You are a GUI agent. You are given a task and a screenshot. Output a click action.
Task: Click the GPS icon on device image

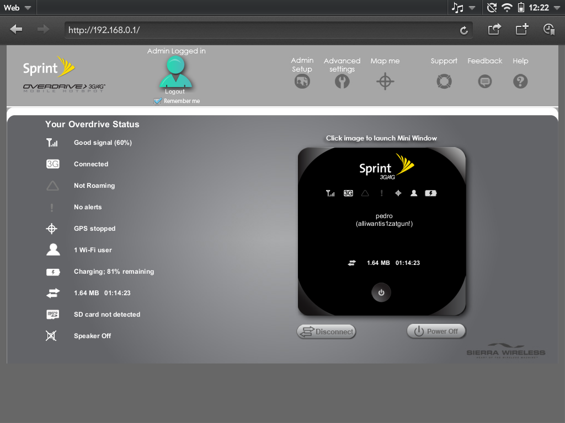click(x=398, y=193)
